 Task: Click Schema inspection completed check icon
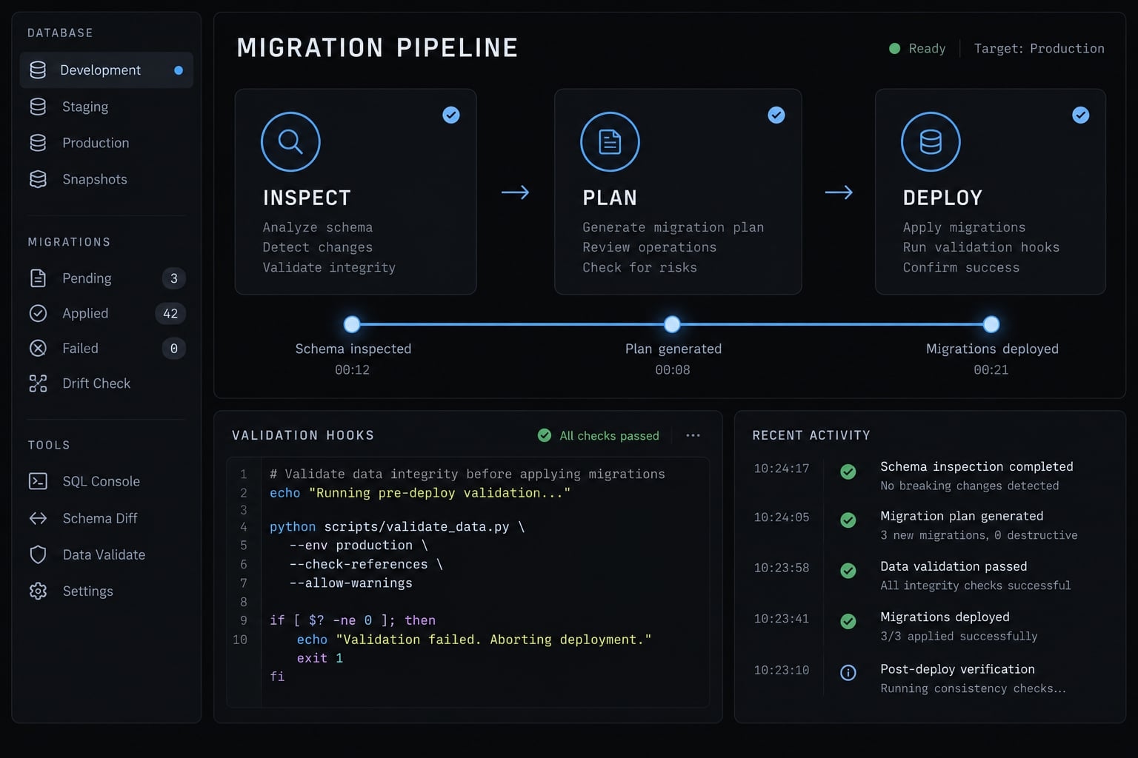pyautogui.click(x=848, y=472)
